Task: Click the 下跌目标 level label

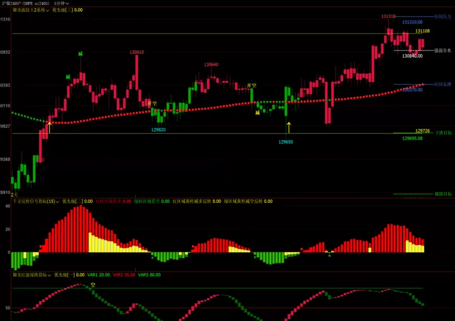Action: click(443, 133)
